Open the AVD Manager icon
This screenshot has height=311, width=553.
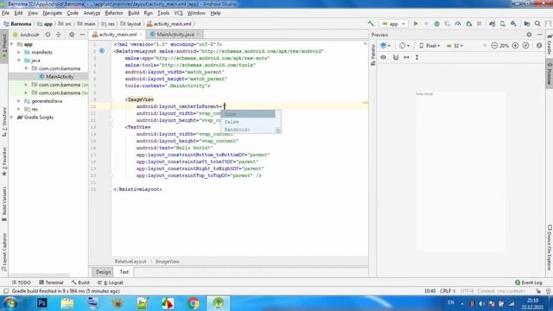click(x=503, y=23)
